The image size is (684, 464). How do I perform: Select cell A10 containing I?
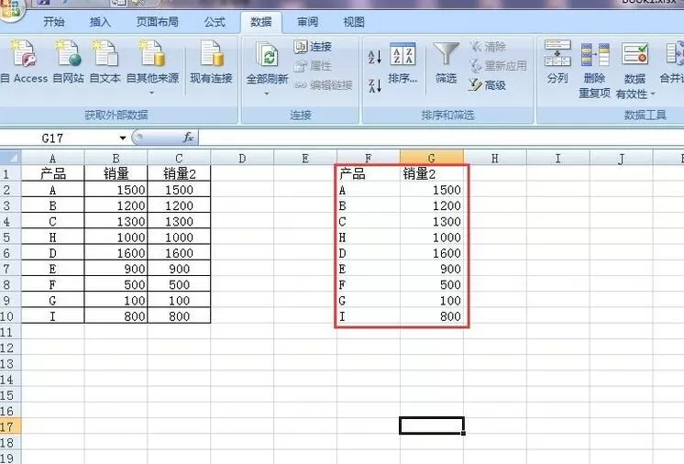pyautogui.click(x=53, y=316)
